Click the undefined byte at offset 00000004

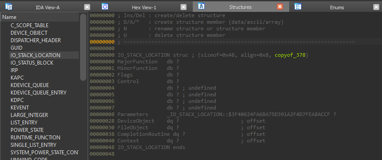click(x=191, y=88)
